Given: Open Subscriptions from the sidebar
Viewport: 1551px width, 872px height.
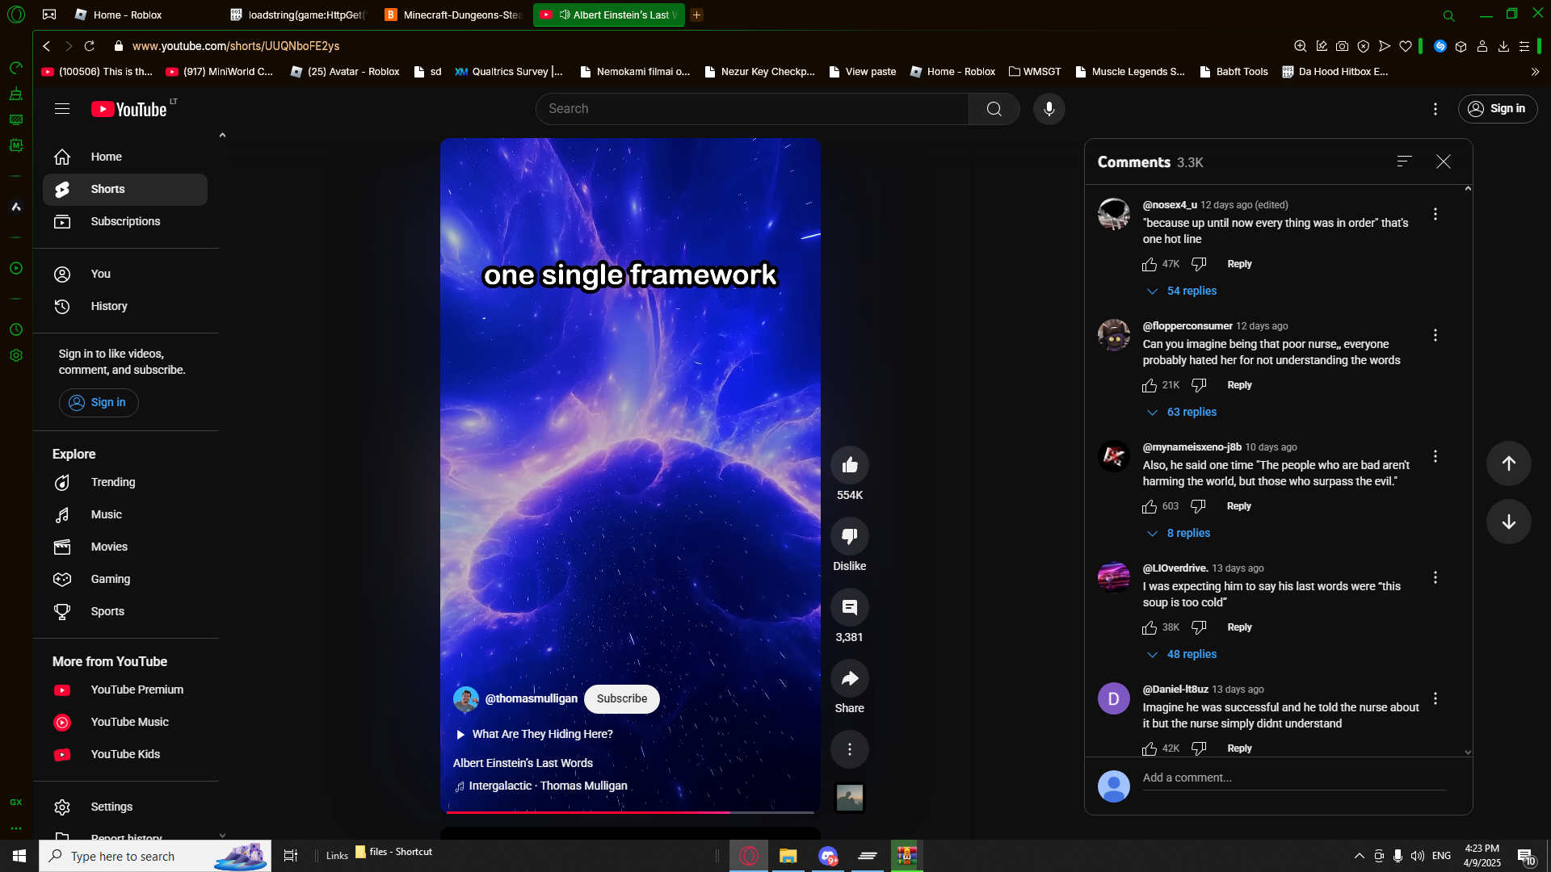Looking at the screenshot, I should pyautogui.click(x=125, y=221).
